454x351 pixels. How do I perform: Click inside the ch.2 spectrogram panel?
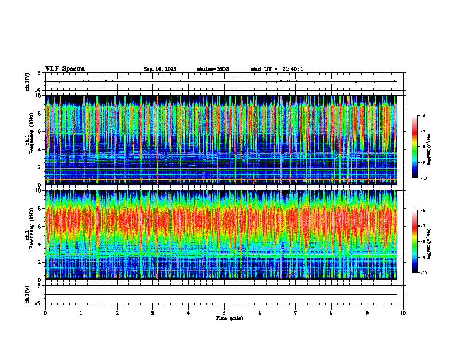(x=221, y=235)
